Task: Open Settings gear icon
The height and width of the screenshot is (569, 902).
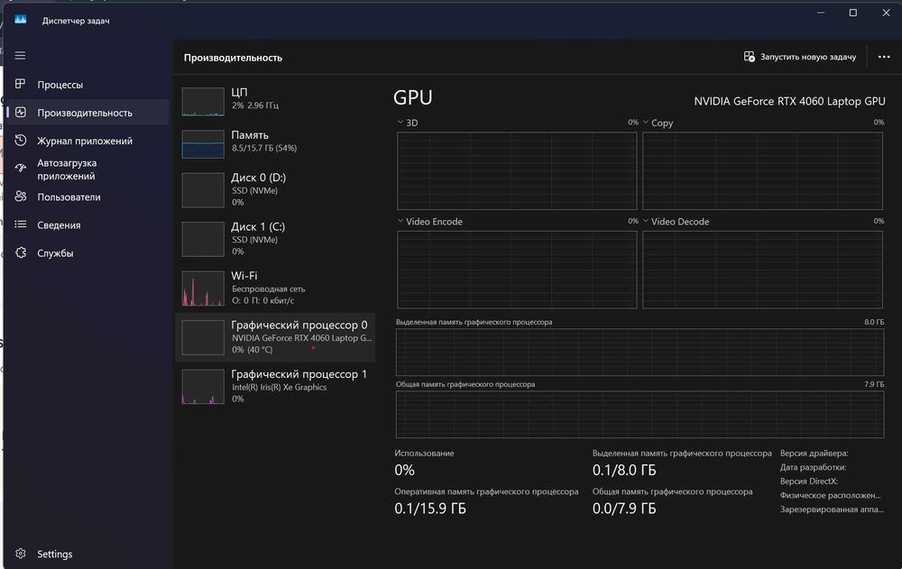Action: pos(20,554)
